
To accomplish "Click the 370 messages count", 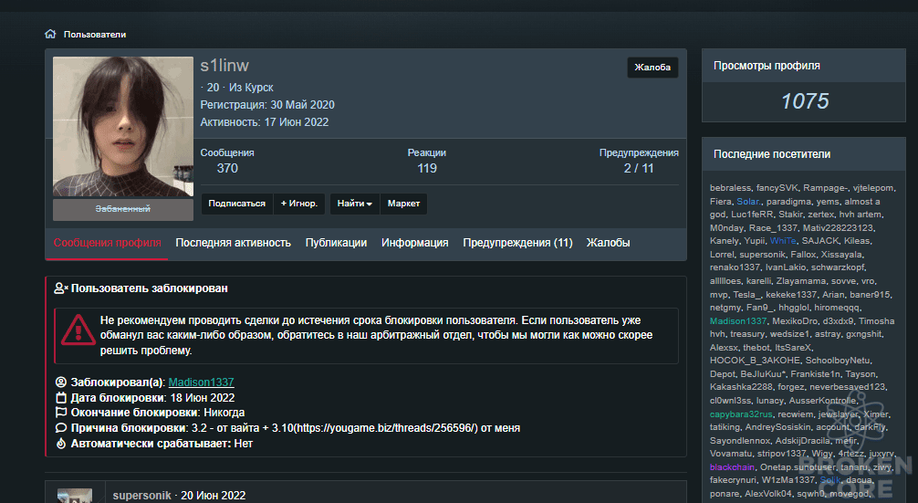I will point(227,169).
